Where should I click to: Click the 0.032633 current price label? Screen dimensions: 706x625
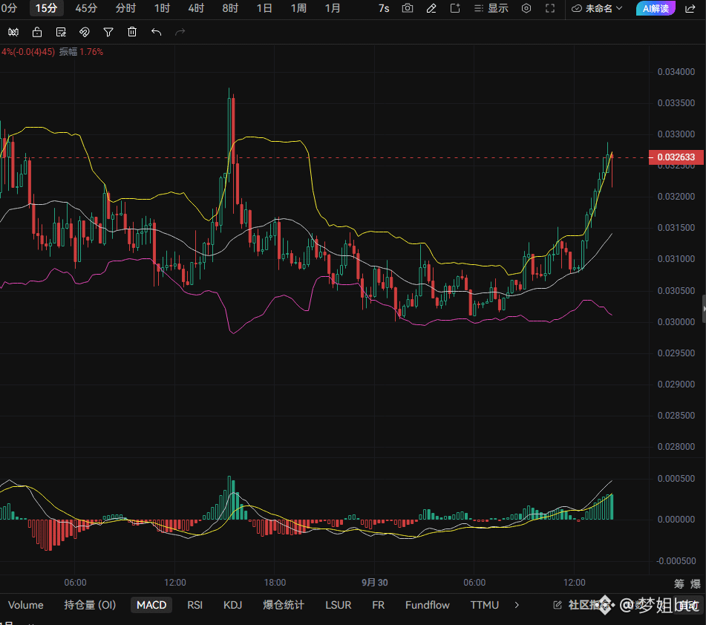pos(676,157)
